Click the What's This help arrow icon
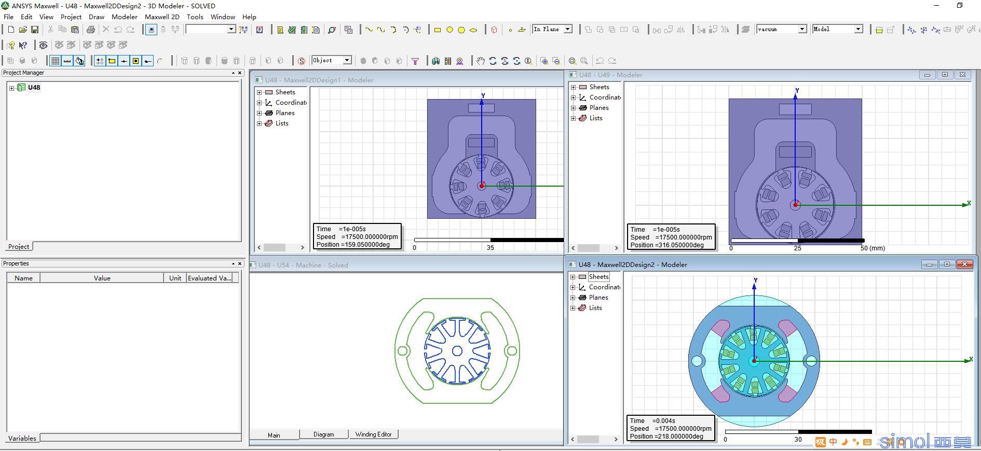981x451 pixels. tap(23, 45)
